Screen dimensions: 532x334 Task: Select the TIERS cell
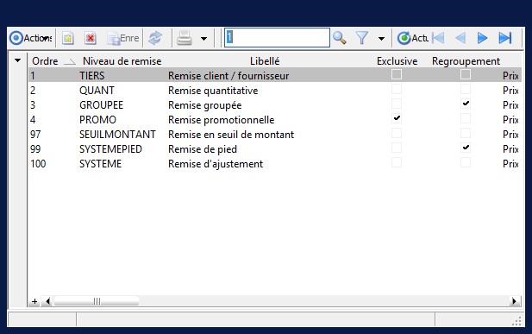pos(92,75)
